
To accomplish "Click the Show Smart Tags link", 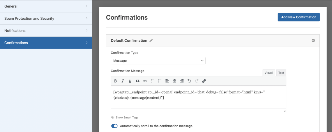I will (x=127, y=118).
